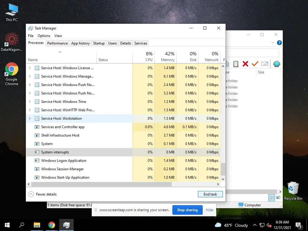308x231 pixels.
Task: Click the clipboard paste icon in background window
Action: (236, 64)
